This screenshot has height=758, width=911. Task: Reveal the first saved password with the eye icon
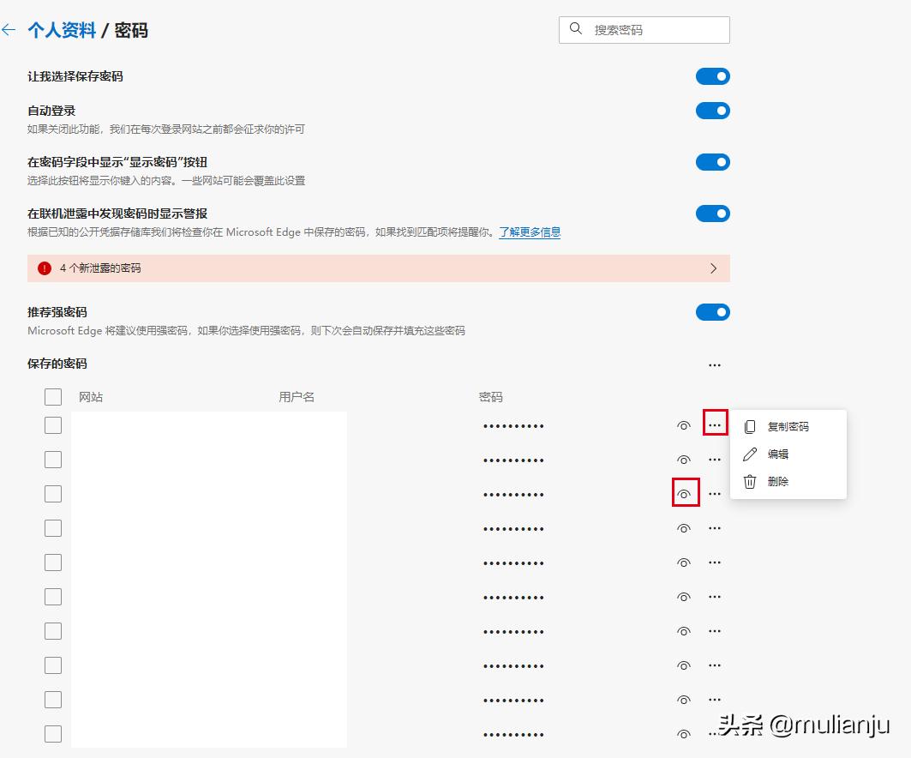point(683,424)
